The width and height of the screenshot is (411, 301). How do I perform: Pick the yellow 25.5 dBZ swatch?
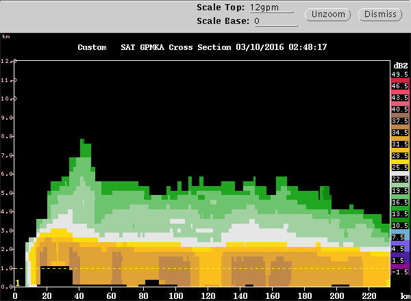click(399, 168)
